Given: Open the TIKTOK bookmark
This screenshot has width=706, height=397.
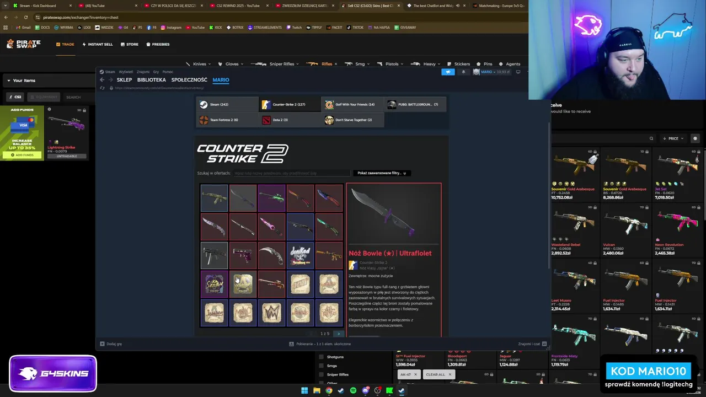Looking at the screenshot, I should point(355,27).
